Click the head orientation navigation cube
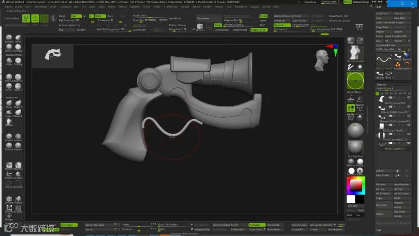Screen dimensions: 419x236 point(322,61)
